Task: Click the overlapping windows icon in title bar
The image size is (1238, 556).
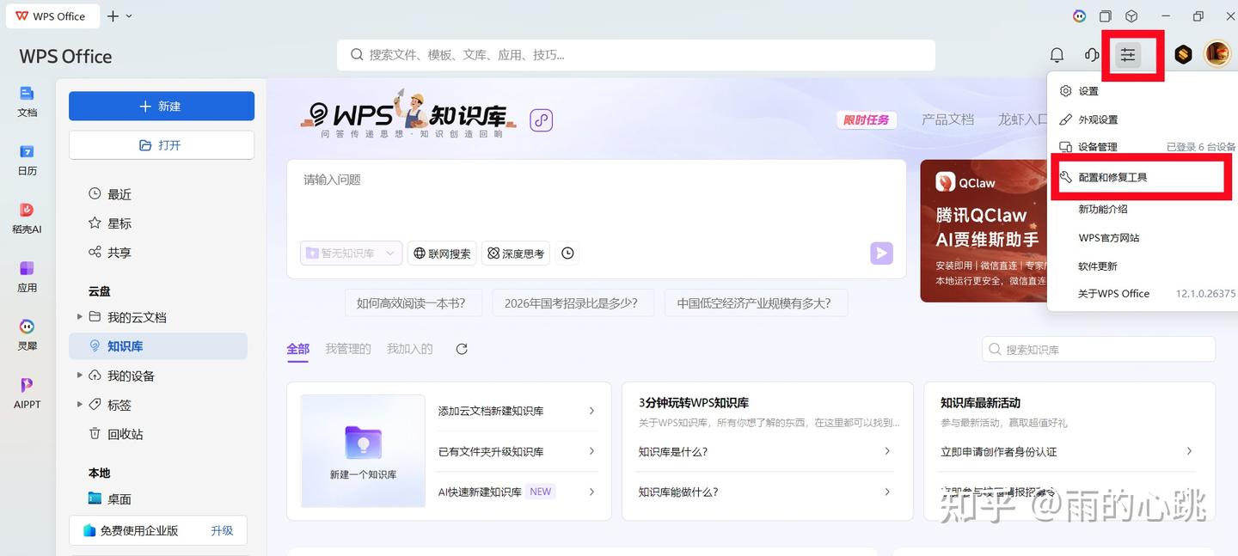Action: (x=1106, y=16)
